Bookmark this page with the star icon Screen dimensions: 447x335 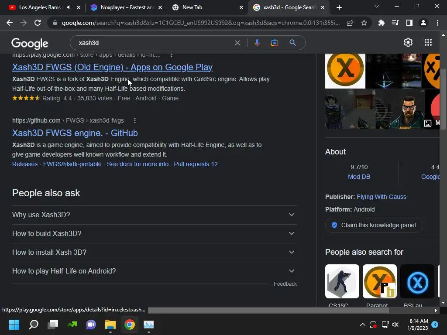click(x=364, y=23)
